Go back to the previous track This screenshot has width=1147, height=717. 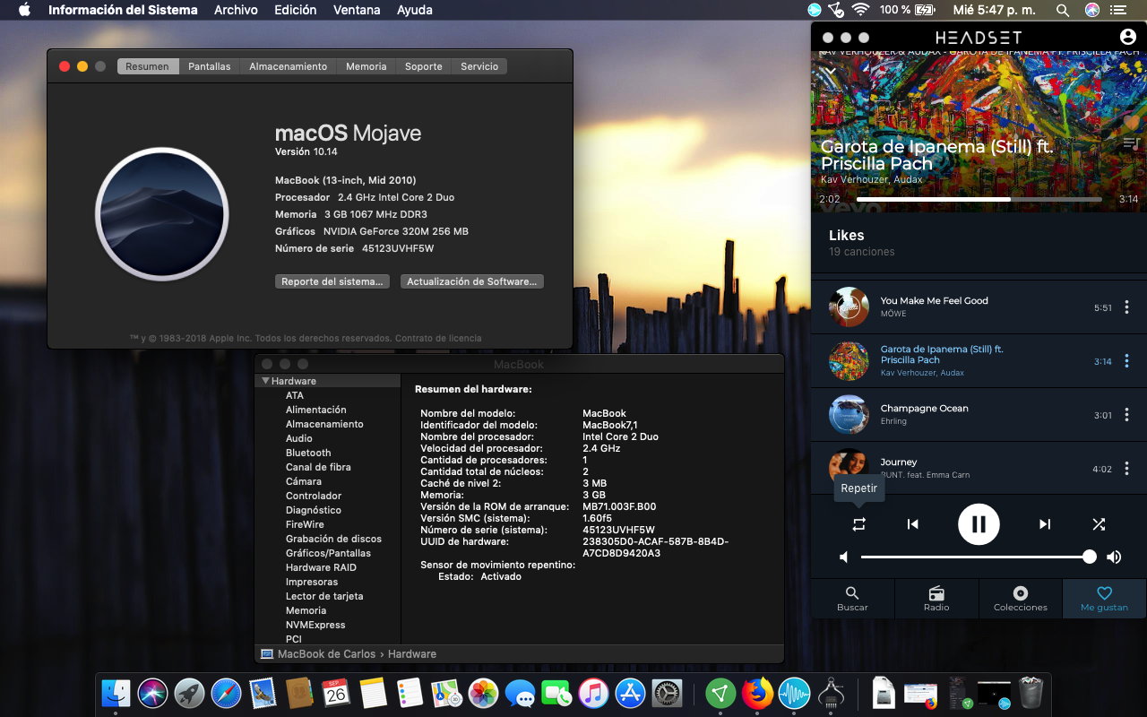click(912, 524)
